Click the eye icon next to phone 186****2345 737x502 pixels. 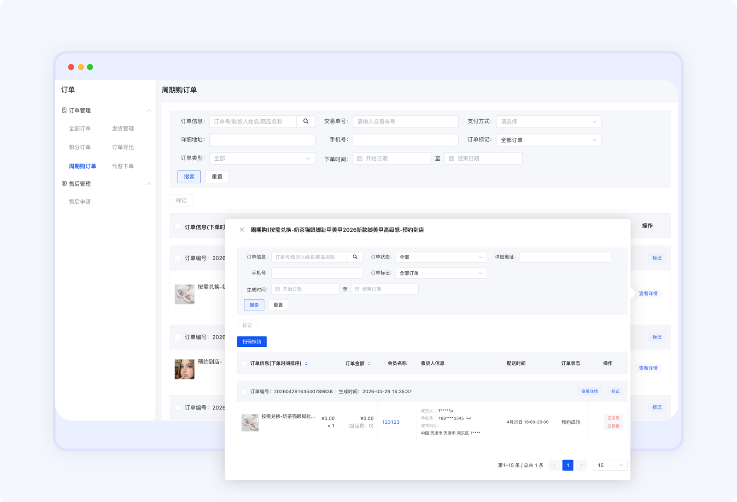(469, 419)
